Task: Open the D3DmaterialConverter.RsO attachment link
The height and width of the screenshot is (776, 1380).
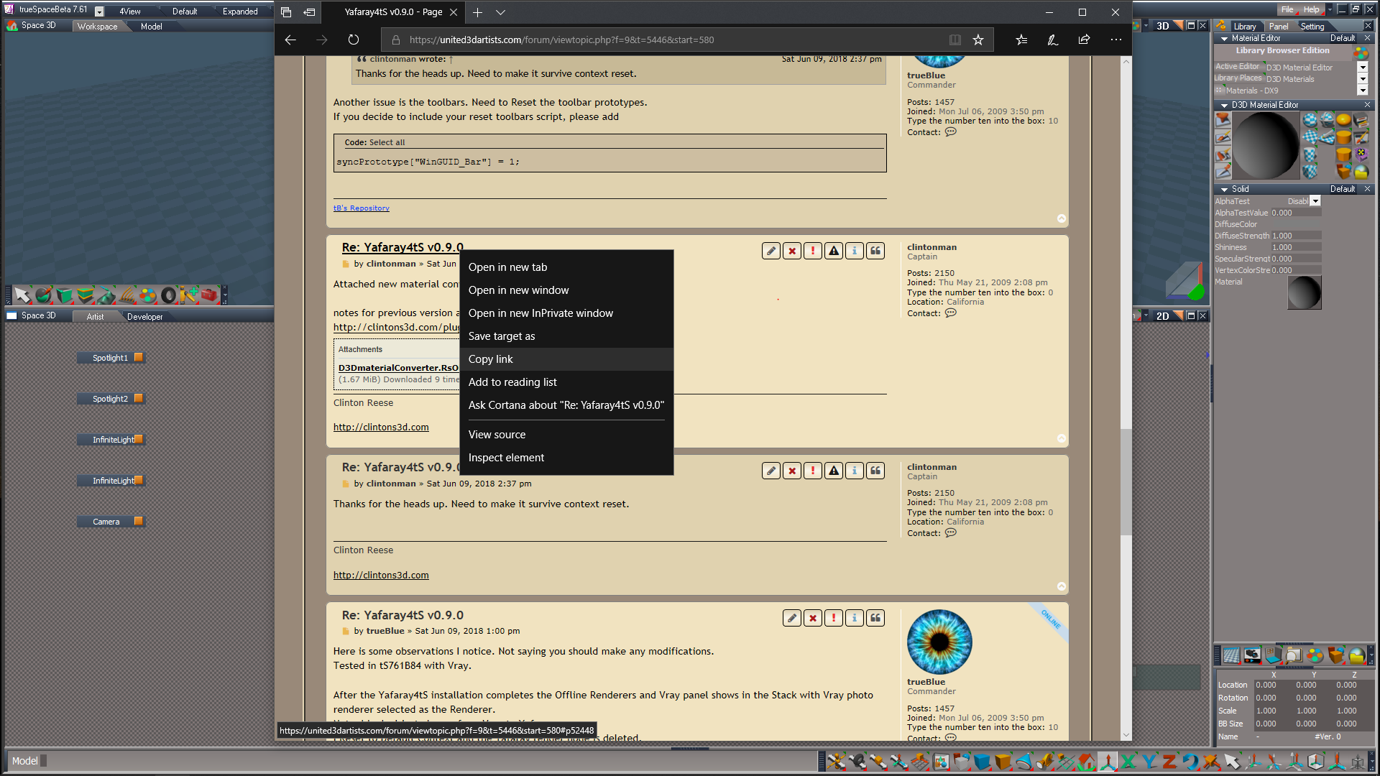Action: point(398,368)
